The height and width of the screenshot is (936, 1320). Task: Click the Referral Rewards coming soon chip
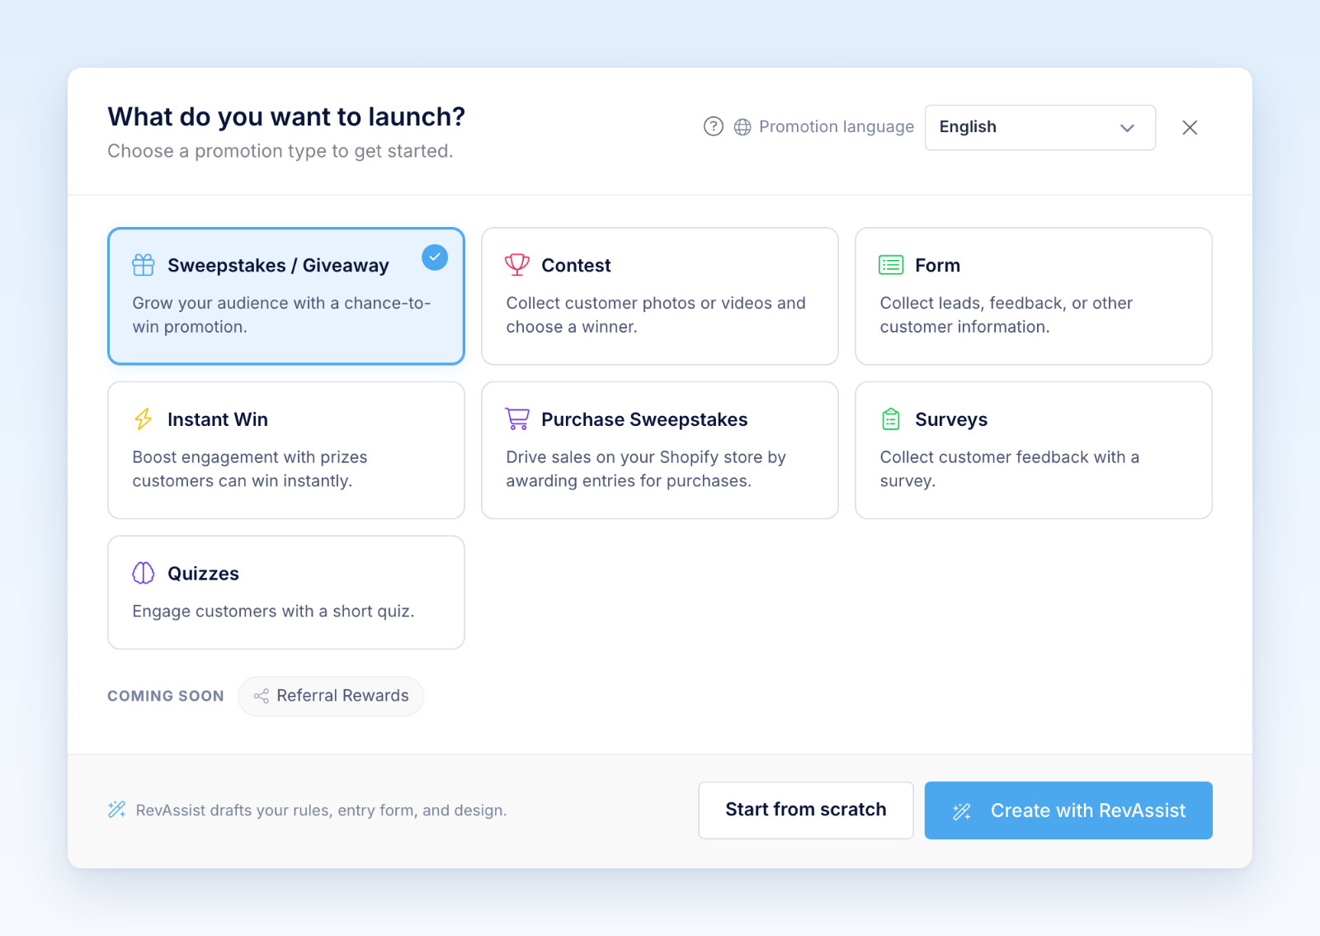(331, 696)
